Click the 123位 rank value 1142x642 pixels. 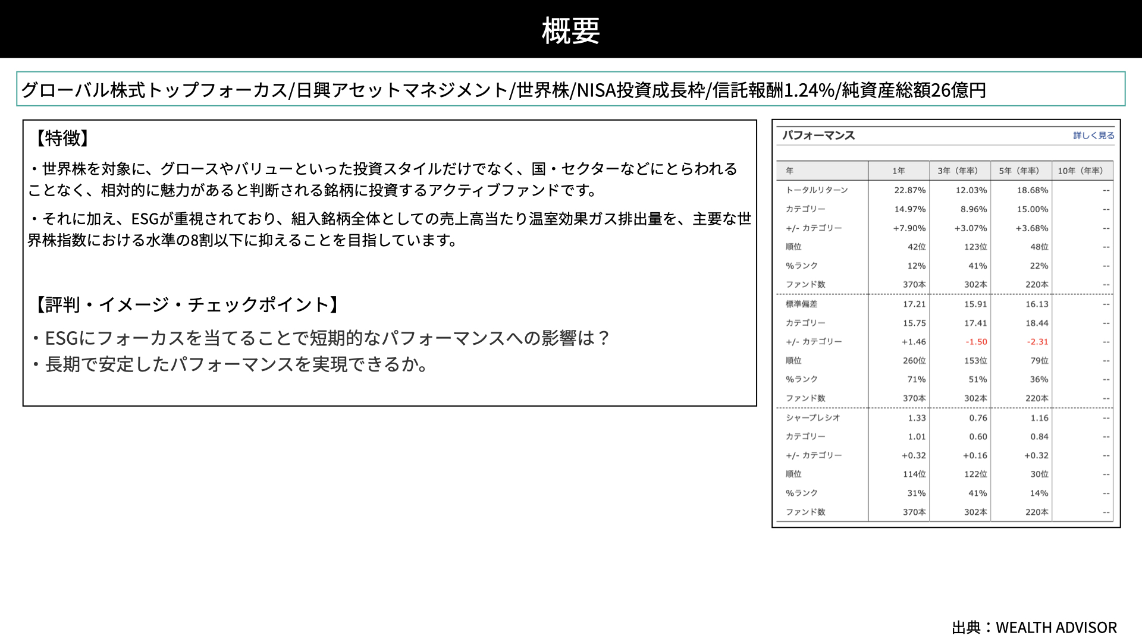[975, 247]
